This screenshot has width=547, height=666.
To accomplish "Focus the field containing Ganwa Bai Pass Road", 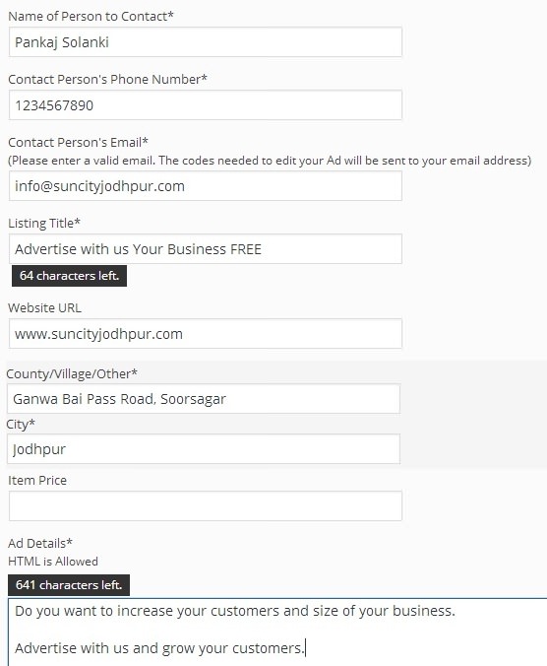I will pyautogui.click(x=204, y=398).
